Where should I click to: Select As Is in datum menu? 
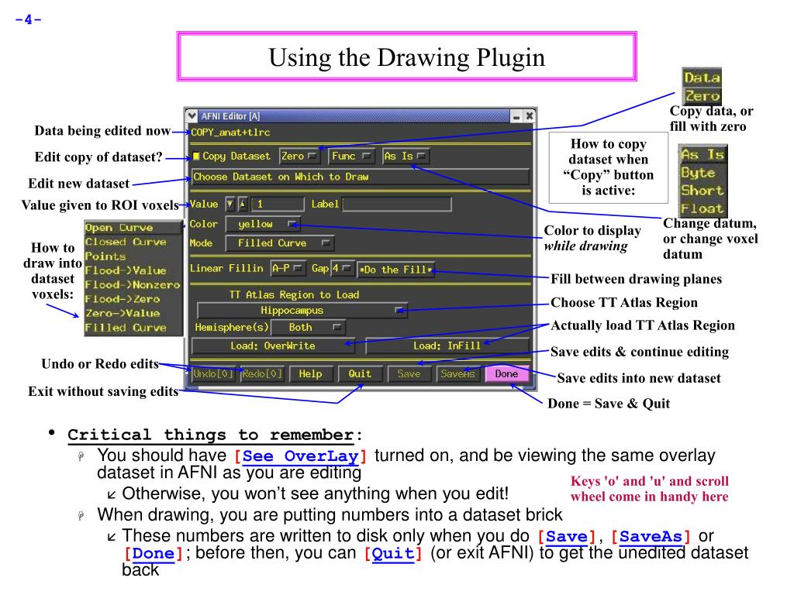click(x=703, y=154)
